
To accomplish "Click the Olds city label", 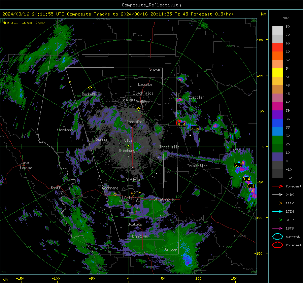I will (x=128, y=140).
